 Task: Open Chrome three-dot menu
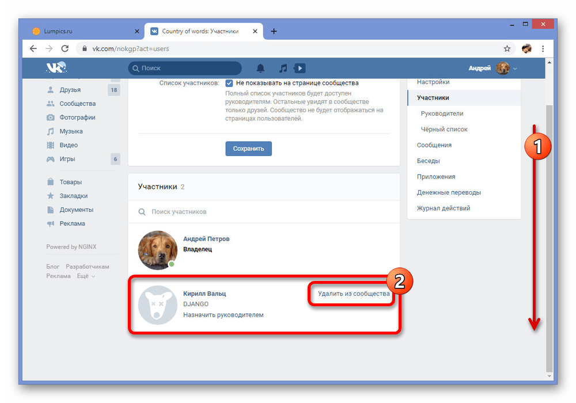543,48
